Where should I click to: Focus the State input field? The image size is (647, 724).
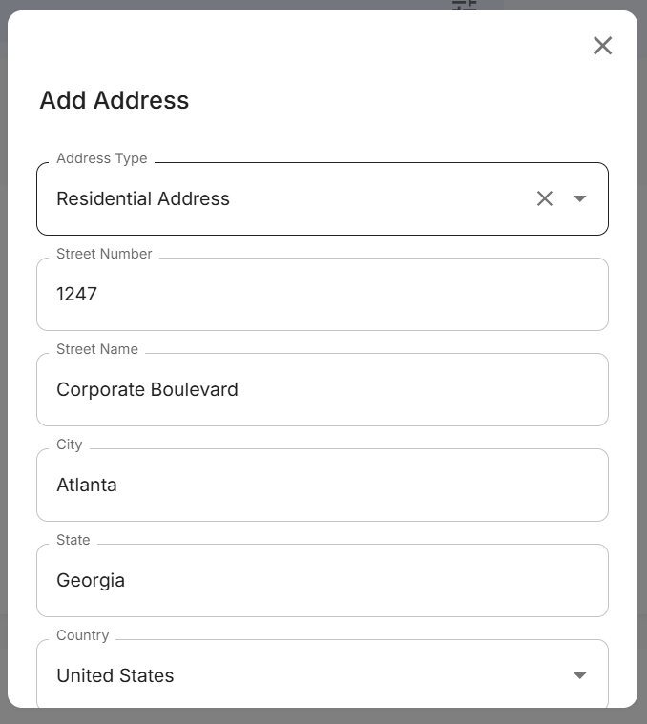point(322,580)
